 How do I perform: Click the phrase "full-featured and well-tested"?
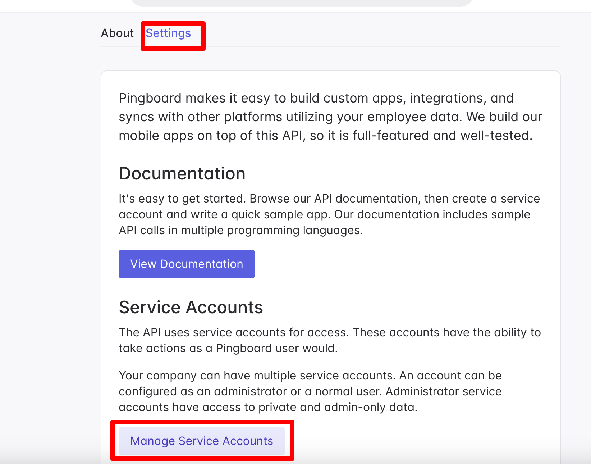[x=442, y=136]
